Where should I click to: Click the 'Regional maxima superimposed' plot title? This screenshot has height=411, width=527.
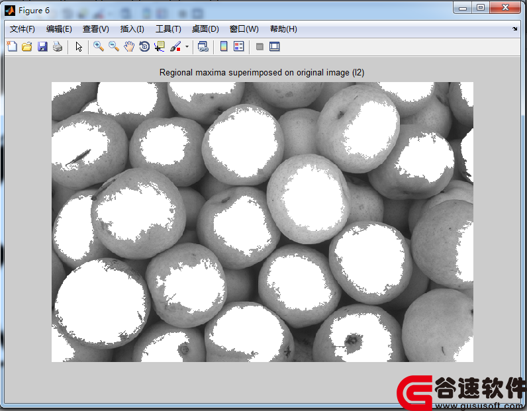(262, 73)
